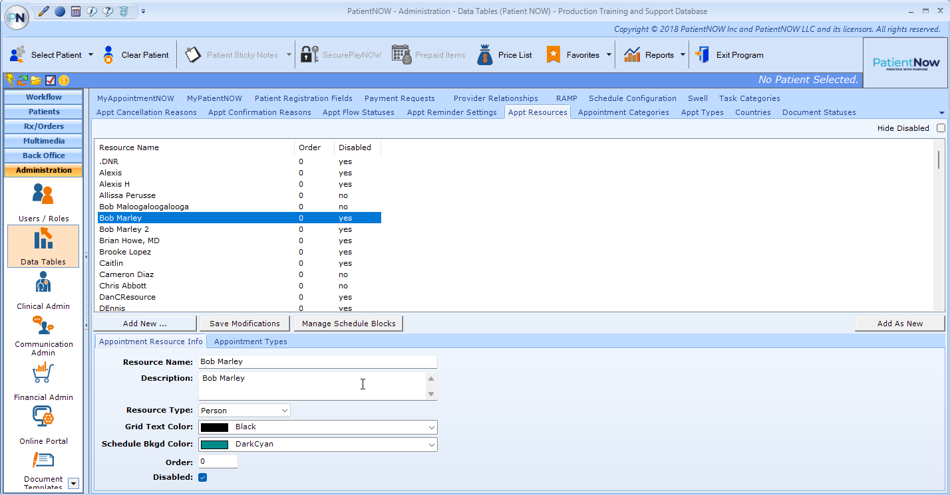Open the Appt Cancellation Reasons tab
Screen dimensions: 950x495
(146, 112)
